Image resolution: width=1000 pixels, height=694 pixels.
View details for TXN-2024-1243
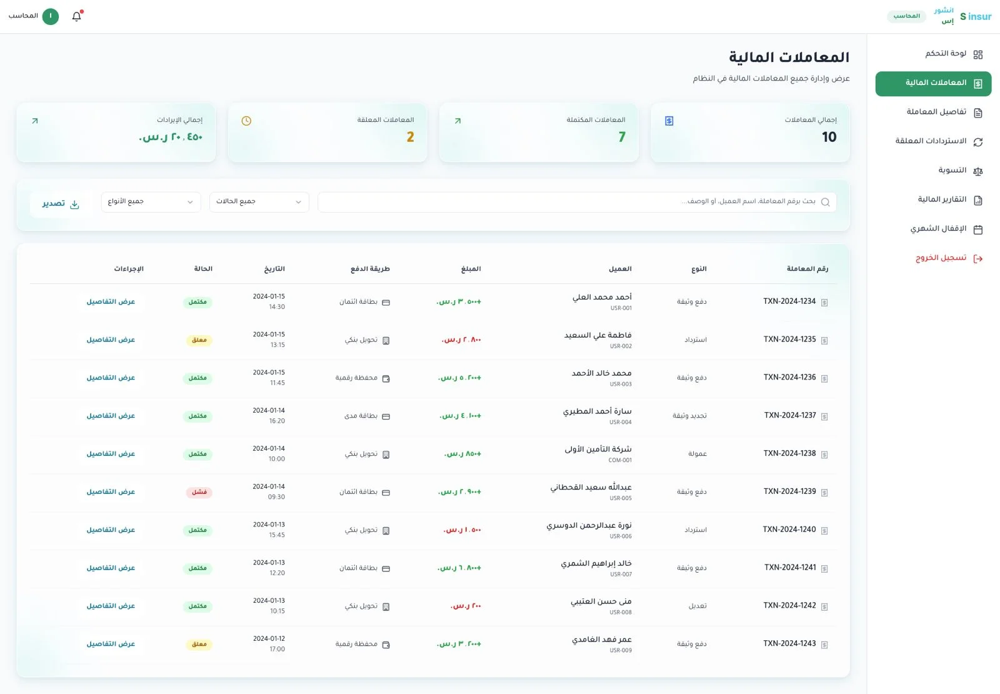(111, 644)
